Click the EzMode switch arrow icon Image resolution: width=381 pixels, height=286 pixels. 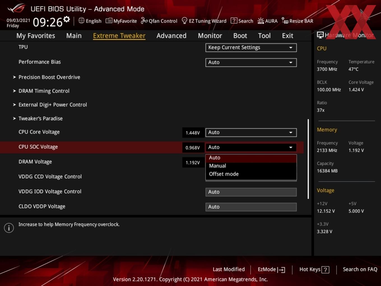coord(281,270)
